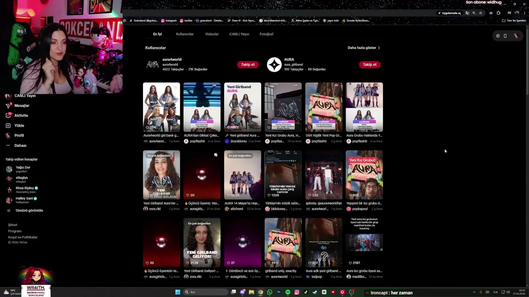This screenshot has height=297, width=529.
Task: Open Photoshop from the taskbar
Action: point(279,292)
